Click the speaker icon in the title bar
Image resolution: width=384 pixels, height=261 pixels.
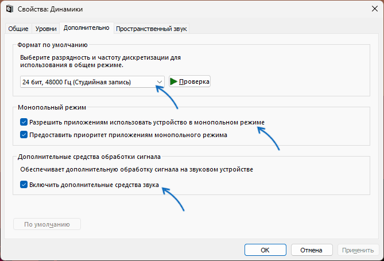point(10,9)
